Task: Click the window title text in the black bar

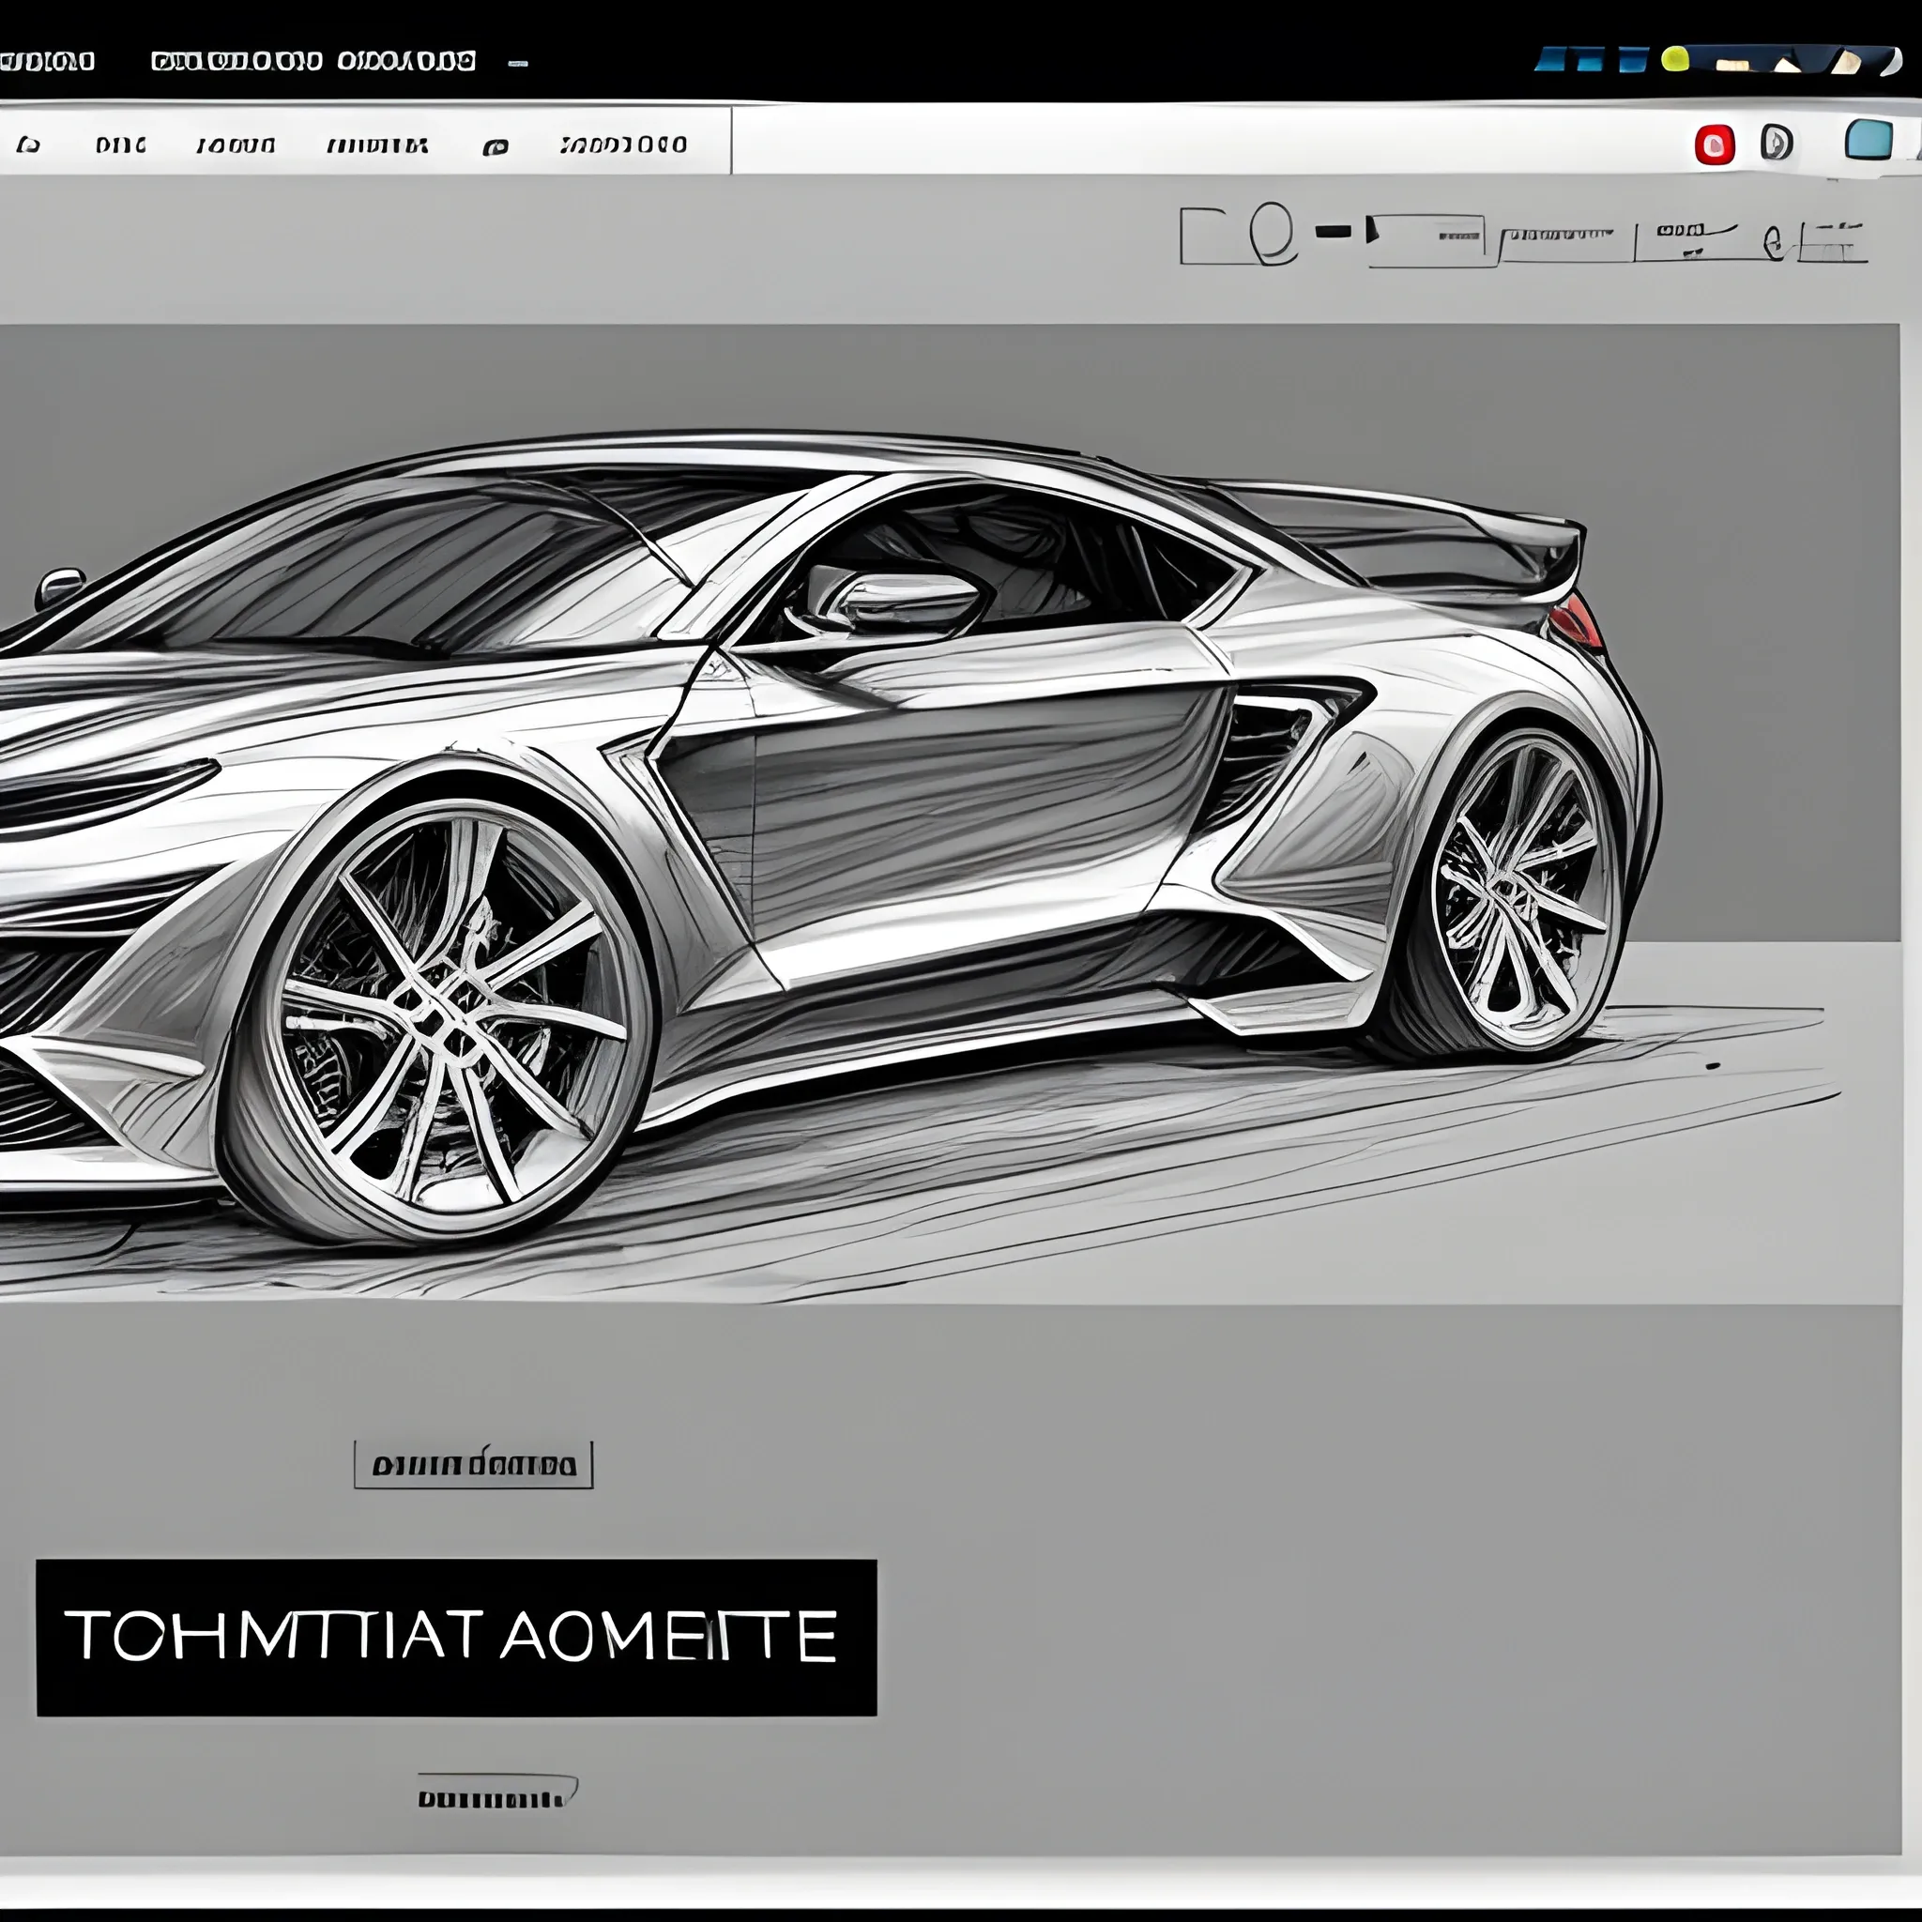Action: 313,62
